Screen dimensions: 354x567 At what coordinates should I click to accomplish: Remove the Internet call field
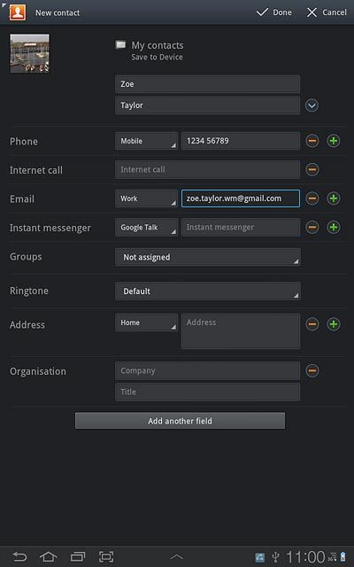[312, 169]
